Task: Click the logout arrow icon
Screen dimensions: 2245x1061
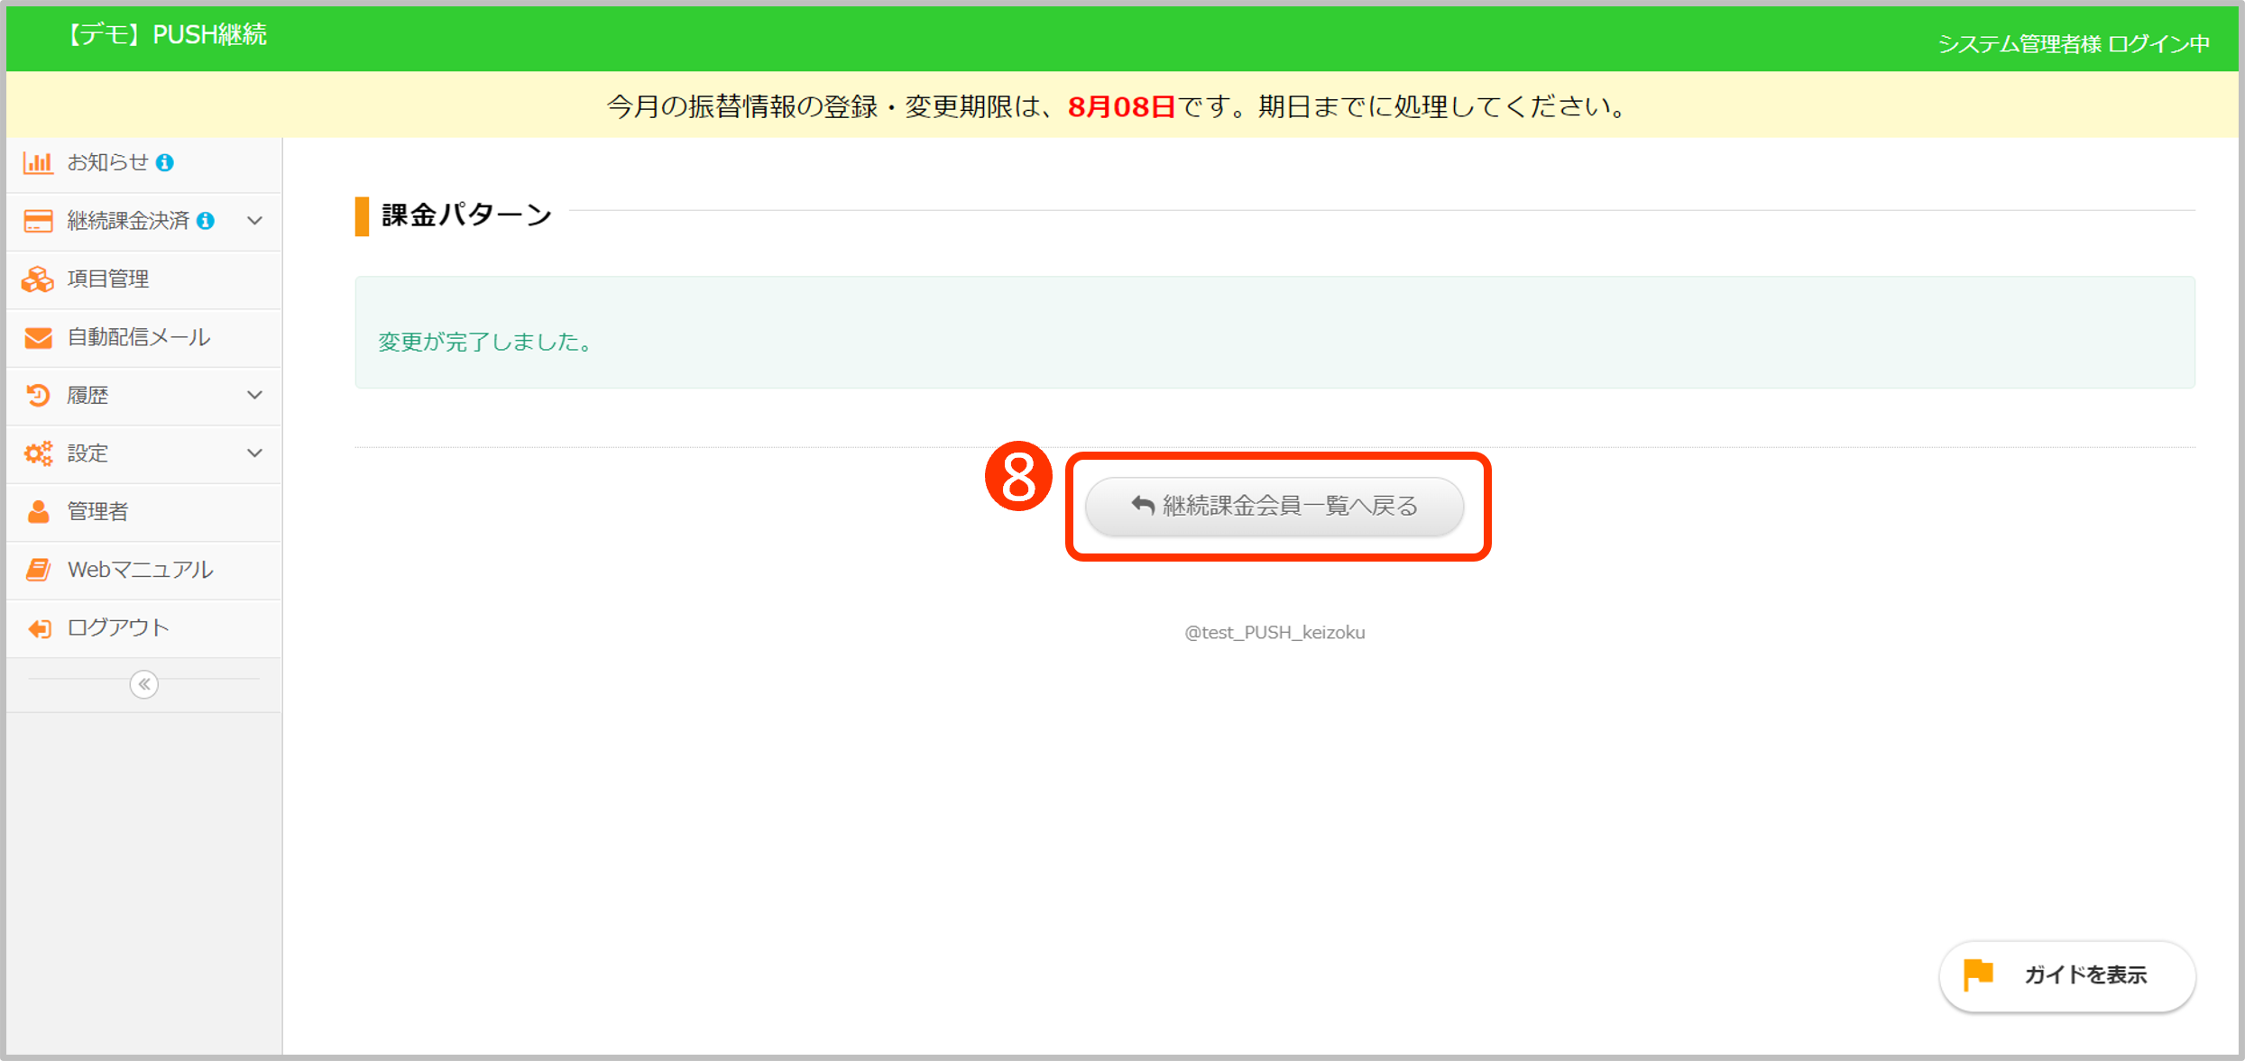Action: click(x=38, y=628)
